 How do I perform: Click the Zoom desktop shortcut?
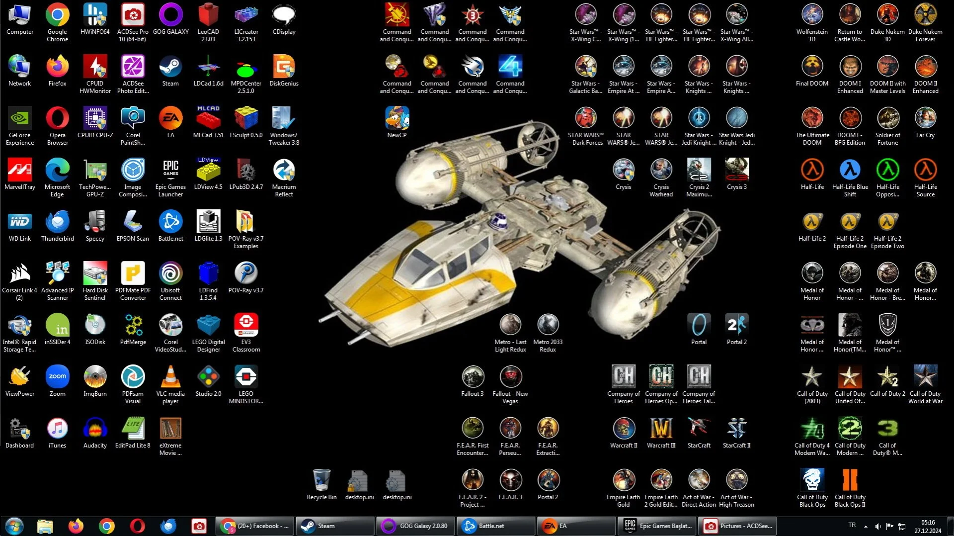(x=57, y=381)
